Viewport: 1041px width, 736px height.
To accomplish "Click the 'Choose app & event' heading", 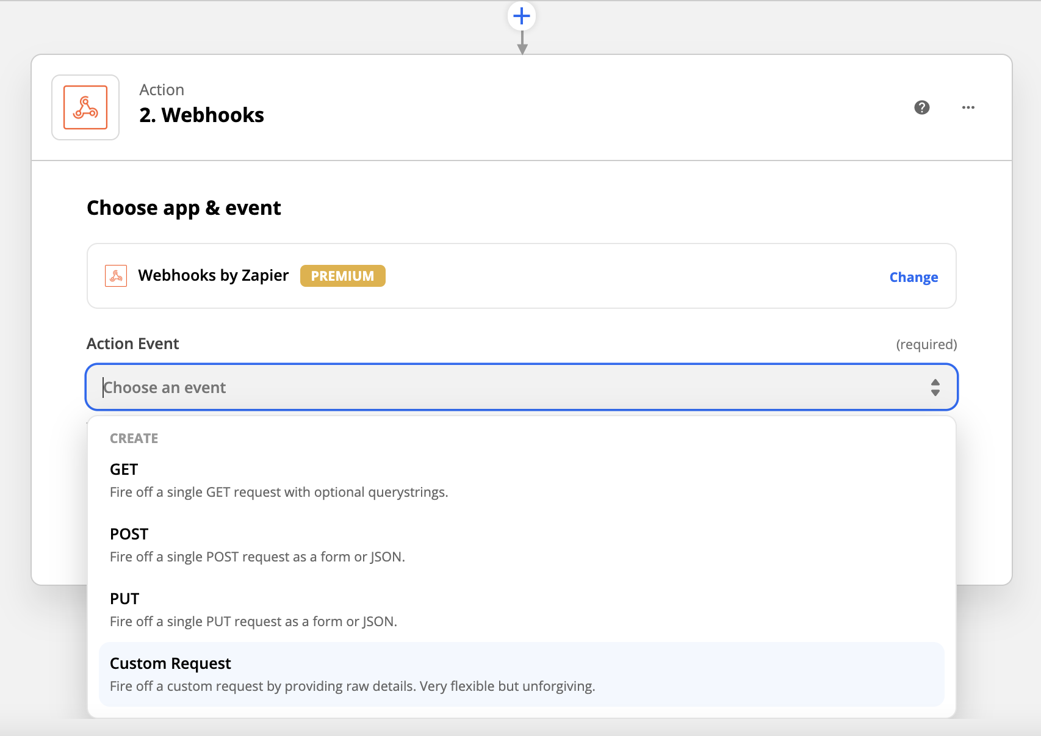I will (x=184, y=208).
